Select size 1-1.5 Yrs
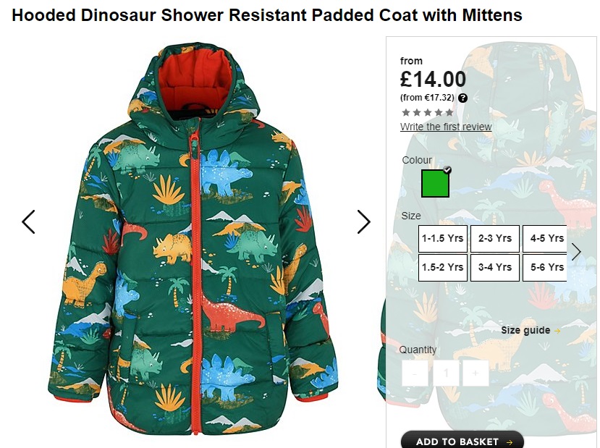The image size is (600, 448). [443, 238]
